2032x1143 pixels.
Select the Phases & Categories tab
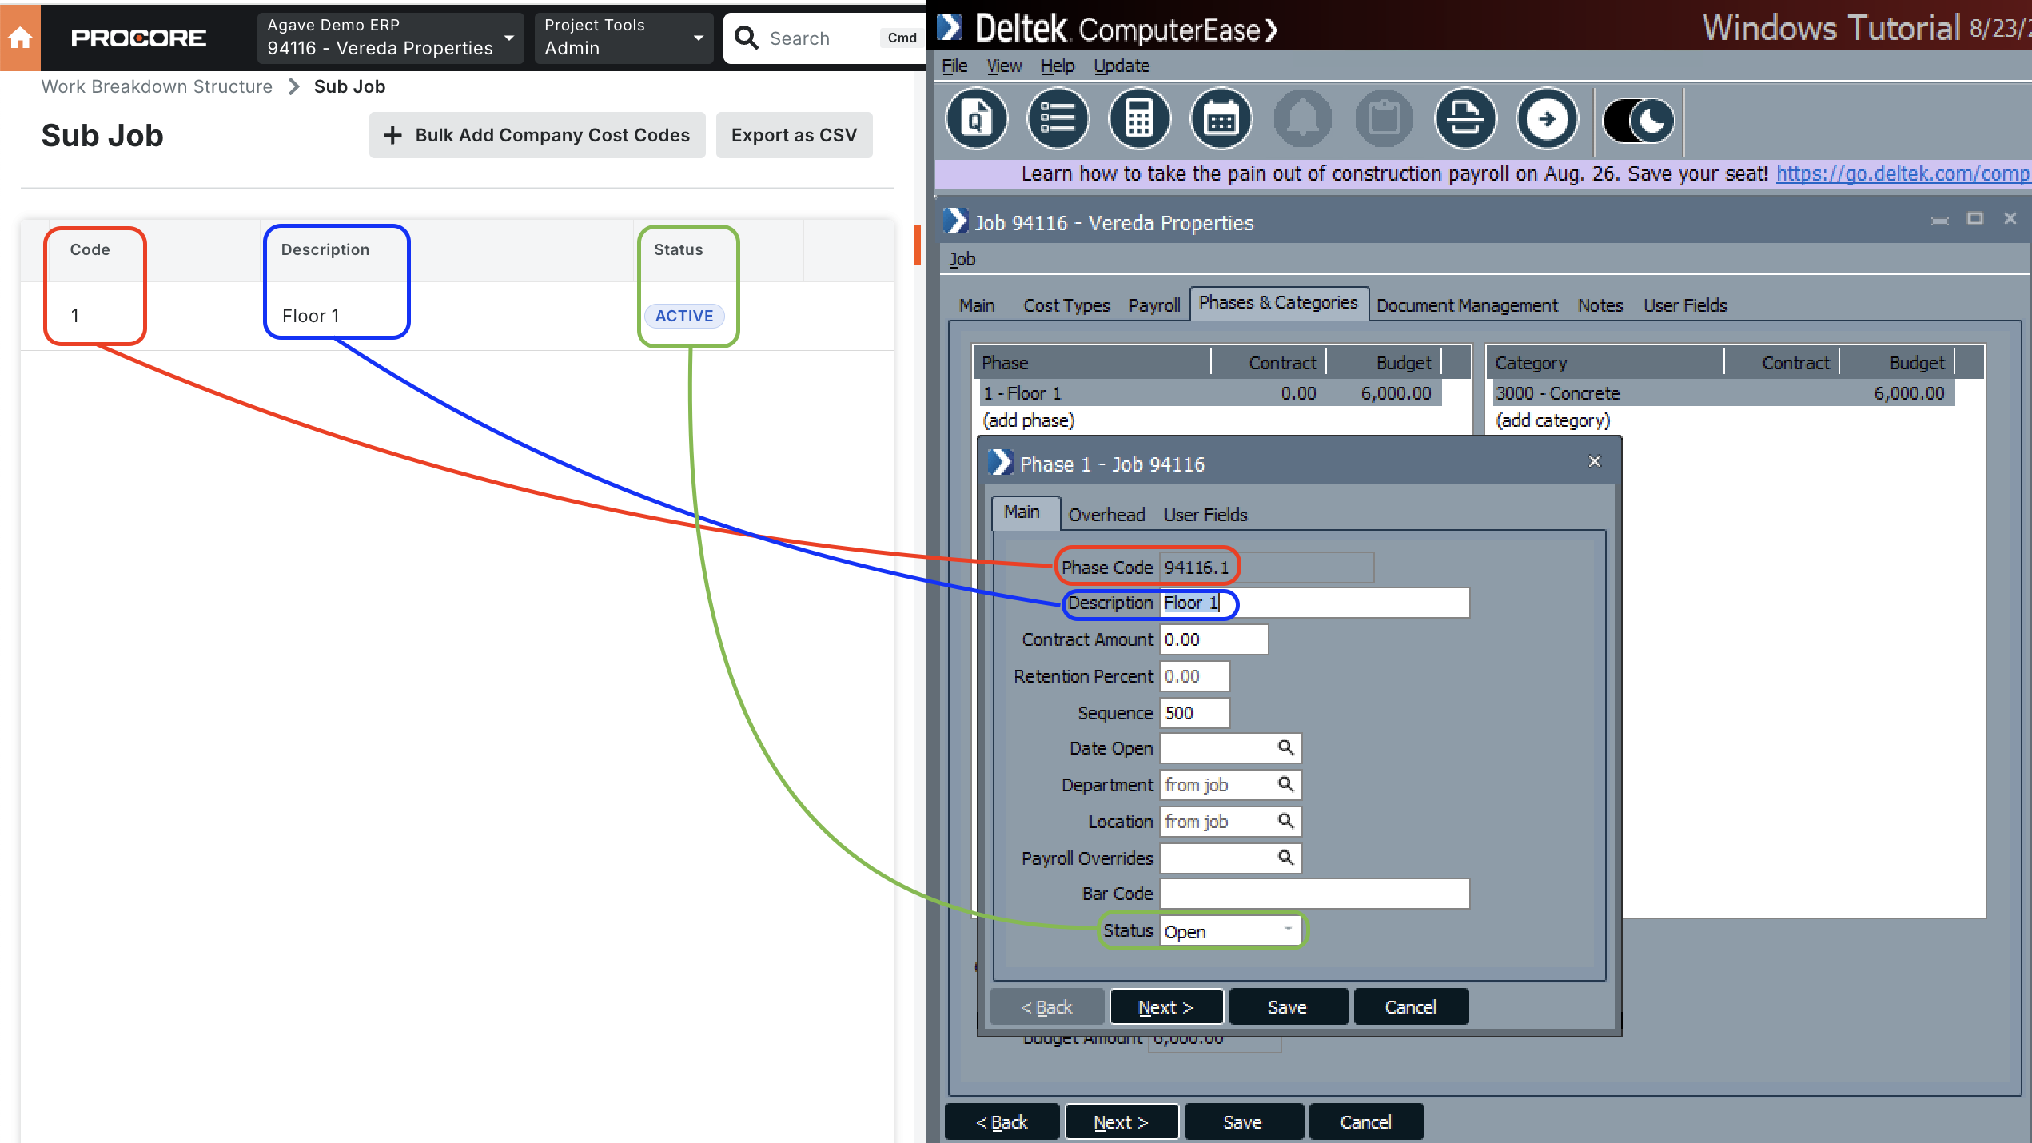click(1278, 303)
